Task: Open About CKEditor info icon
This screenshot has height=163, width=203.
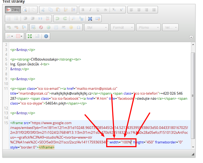Action: (46, 36)
